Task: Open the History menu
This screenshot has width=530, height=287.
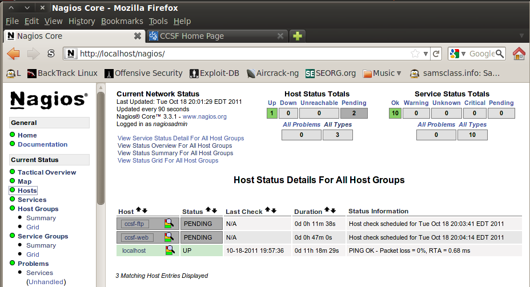Action: coord(82,21)
